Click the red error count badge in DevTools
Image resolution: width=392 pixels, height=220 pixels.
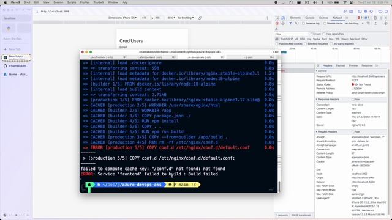tap(360, 18)
